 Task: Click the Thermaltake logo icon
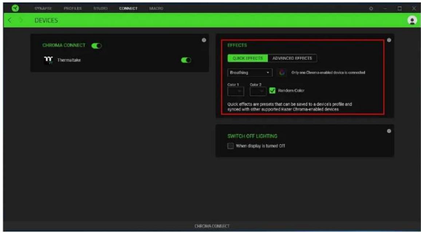[x=48, y=60]
